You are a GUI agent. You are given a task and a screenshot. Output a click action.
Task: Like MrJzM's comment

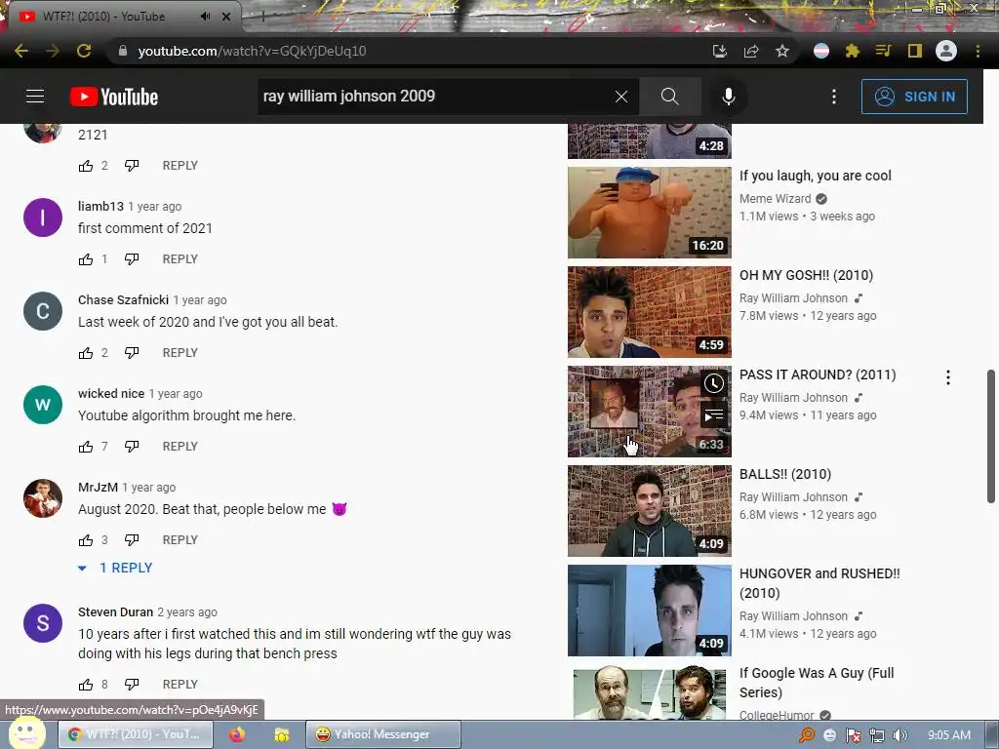(86, 540)
